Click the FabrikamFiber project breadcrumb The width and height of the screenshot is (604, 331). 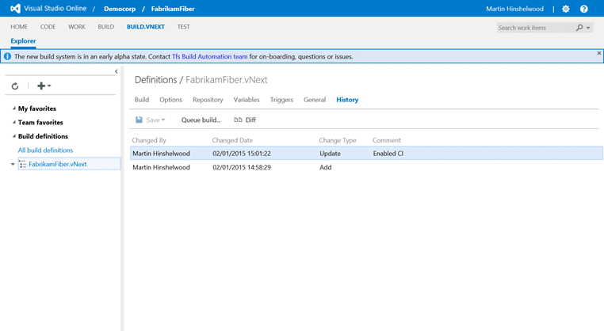[173, 9]
